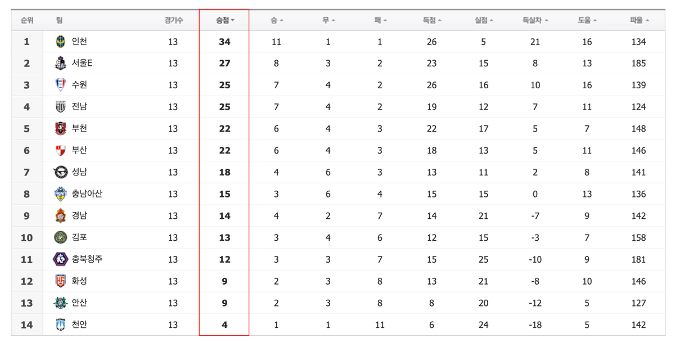Click the 천안 team emblem
This screenshot has width=675, height=342.
click(x=60, y=325)
